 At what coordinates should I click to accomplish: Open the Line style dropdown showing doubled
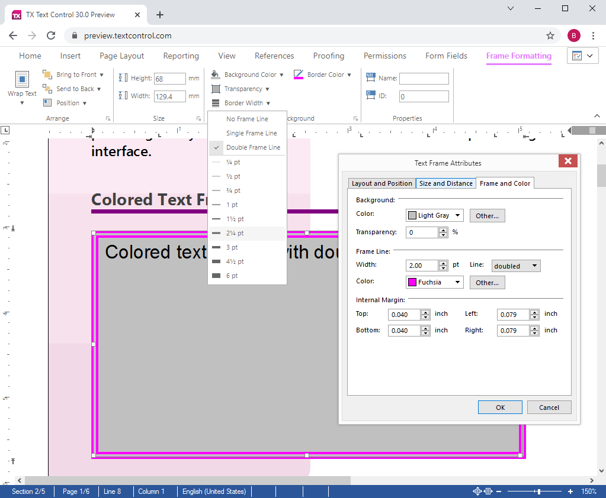click(x=515, y=266)
